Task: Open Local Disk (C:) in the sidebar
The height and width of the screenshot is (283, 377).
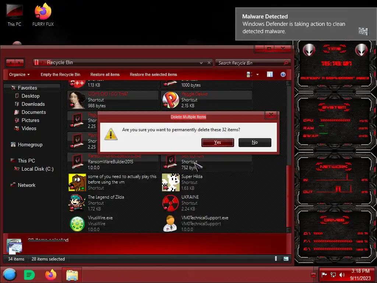Action: point(37,169)
